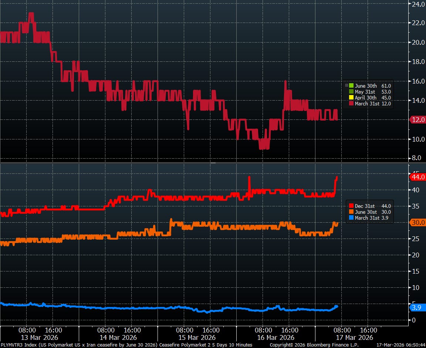Screen dimensions: 426x348
Task: Click the red Dec 31st legend swatch
Action: click(x=351, y=206)
